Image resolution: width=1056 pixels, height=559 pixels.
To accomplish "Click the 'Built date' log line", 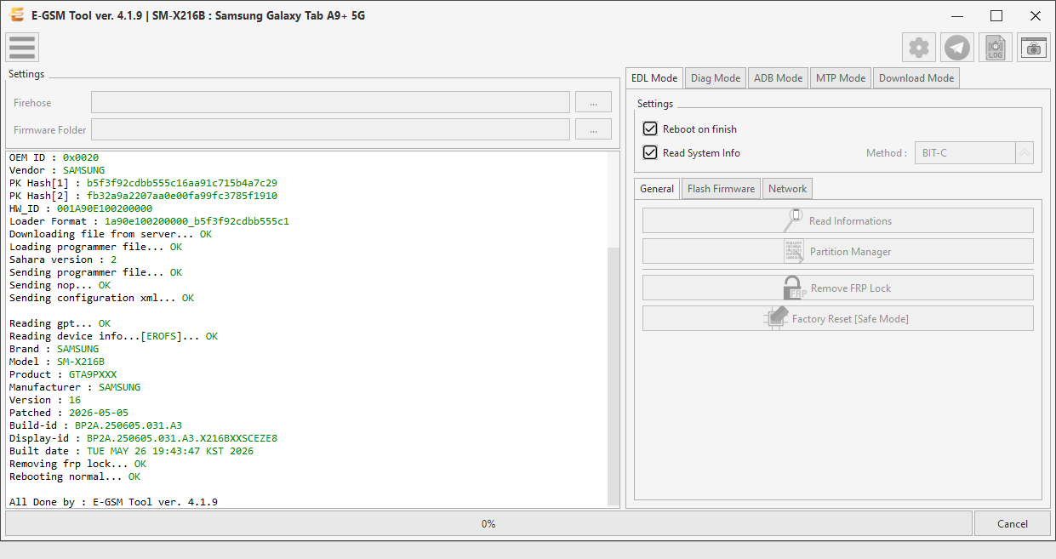I will [x=131, y=451].
